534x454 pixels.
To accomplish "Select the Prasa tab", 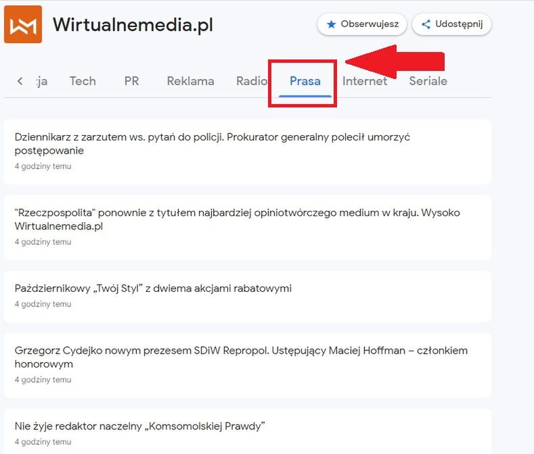I will pos(305,81).
